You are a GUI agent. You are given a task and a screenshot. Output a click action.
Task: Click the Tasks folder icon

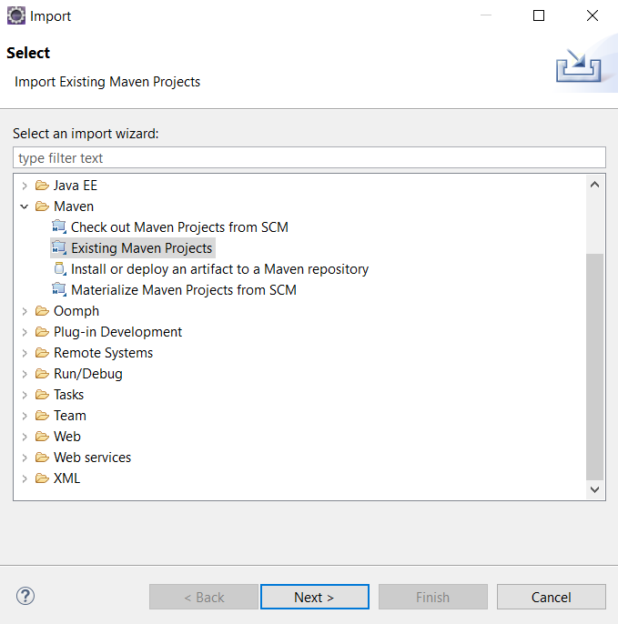click(42, 395)
